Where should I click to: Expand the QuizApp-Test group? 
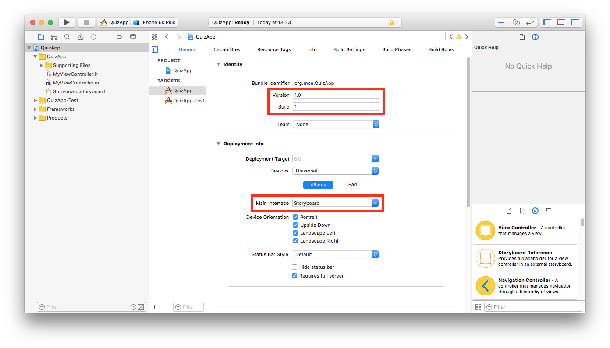(35, 100)
